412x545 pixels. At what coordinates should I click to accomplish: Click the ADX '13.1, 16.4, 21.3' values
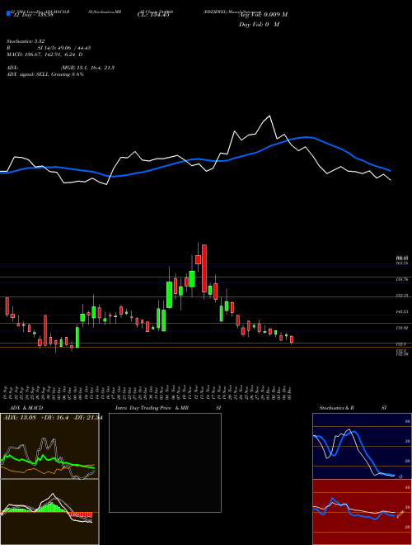tap(96, 68)
